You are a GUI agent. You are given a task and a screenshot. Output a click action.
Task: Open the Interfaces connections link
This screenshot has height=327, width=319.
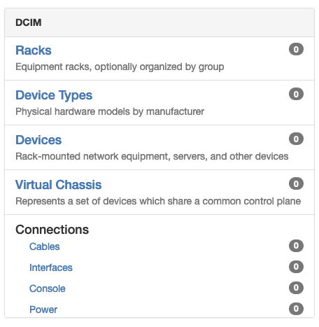tap(51, 267)
